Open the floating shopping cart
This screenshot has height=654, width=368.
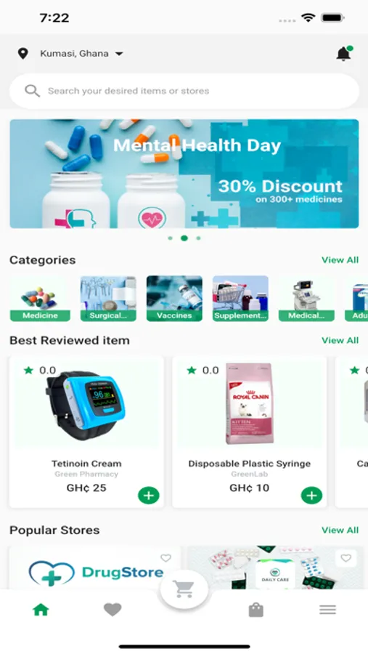tap(184, 589)
